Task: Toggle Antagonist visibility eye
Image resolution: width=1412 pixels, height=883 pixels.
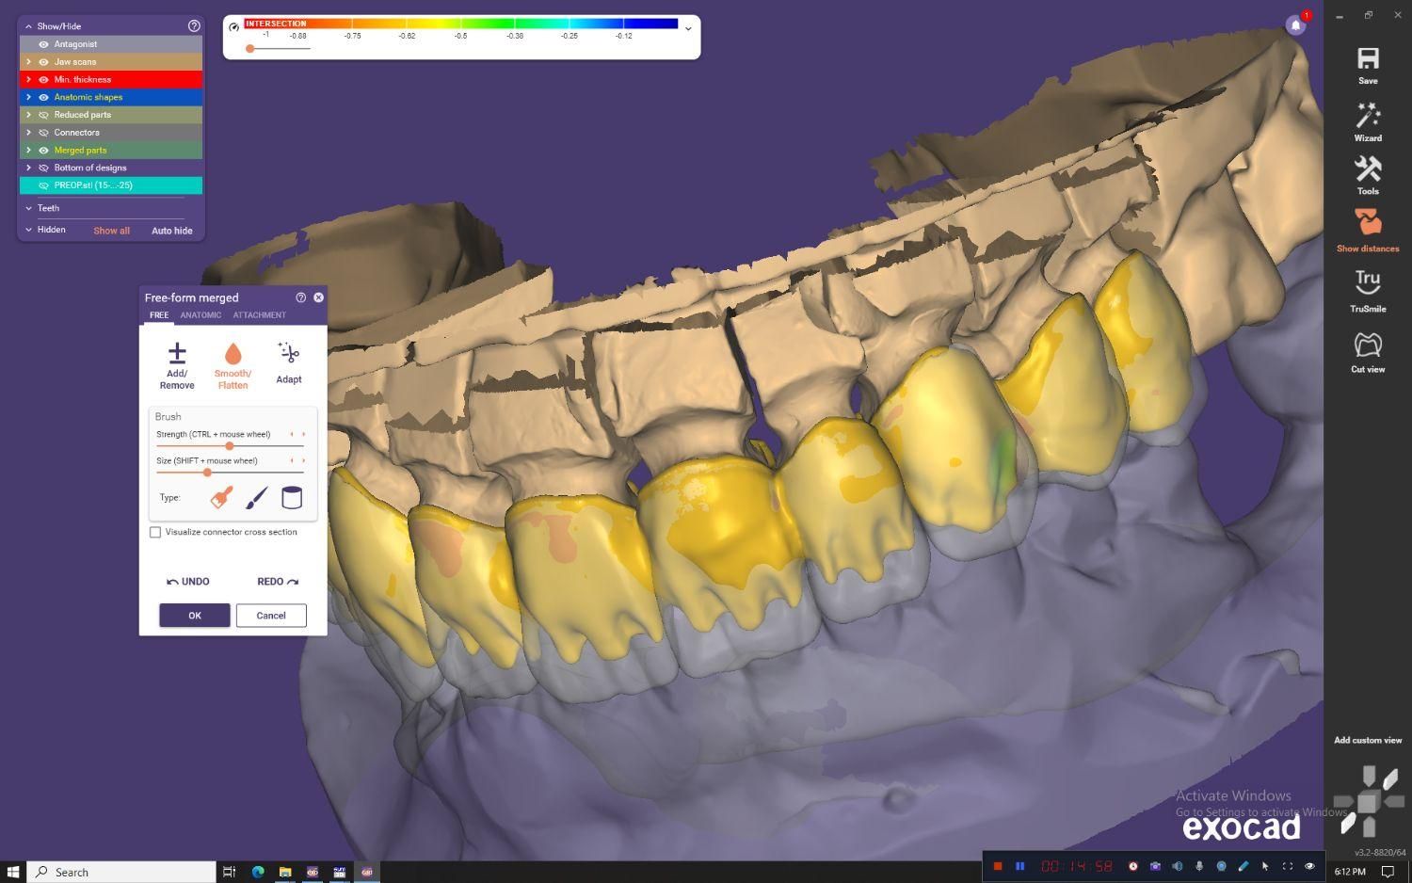Action: (43, 44)
